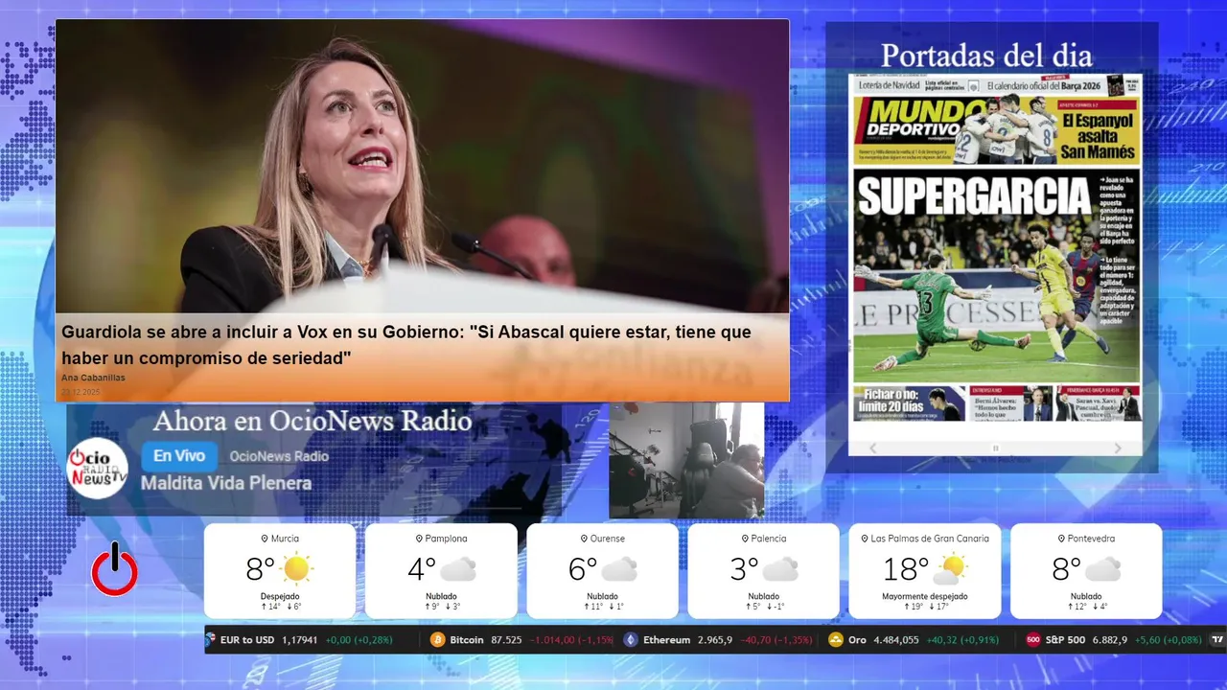Click the cloud icon in Ourense card
The height and width of the screenshot is (690, 1227).
click(619, 570)
